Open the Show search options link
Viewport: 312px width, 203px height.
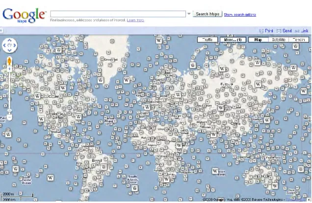tap(240, 15)
